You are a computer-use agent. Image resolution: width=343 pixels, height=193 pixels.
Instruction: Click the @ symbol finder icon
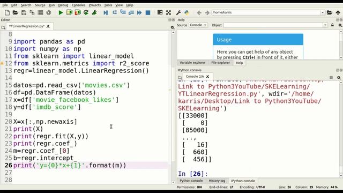[49, 13]
